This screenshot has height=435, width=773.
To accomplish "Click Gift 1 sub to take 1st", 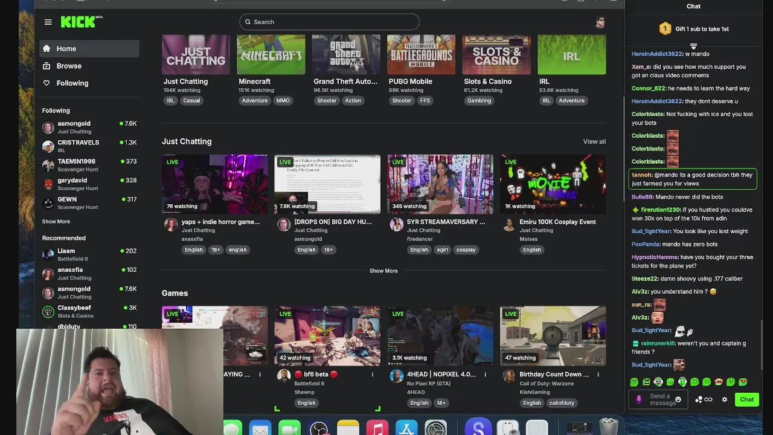I will [694, 28].
